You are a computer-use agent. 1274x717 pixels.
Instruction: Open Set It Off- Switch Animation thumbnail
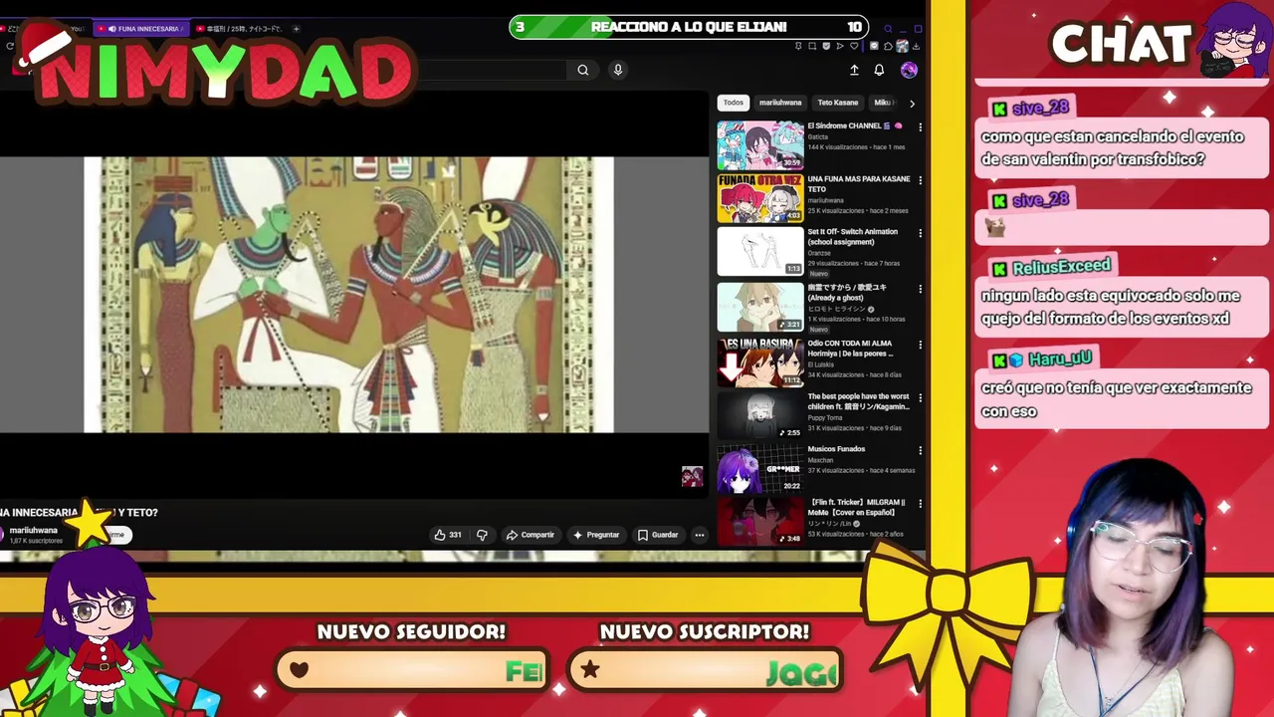tap(760, 251)
